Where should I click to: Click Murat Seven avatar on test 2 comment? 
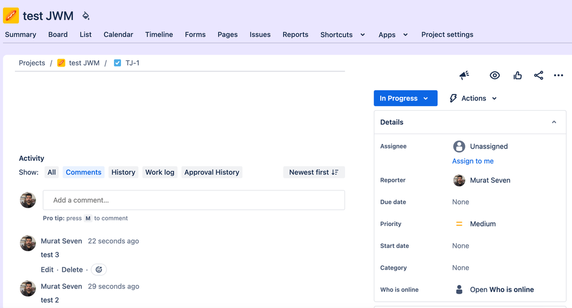pyautogui.click(x=28, y=288)
